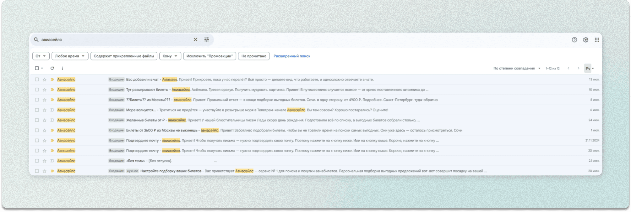Star the "Вас добавили в чат" email
This screenshot has width=631, height=212.
point(45,80)
